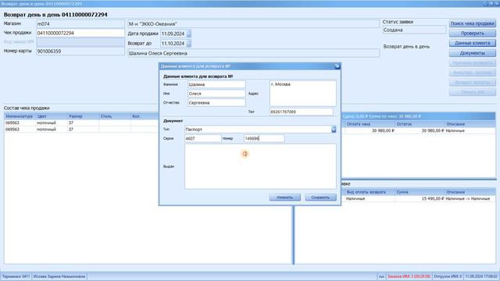This screenshot has width=500, height=281.
Task: Open the document type 'Паспорт' dropdown arrow
Action: 334,130
